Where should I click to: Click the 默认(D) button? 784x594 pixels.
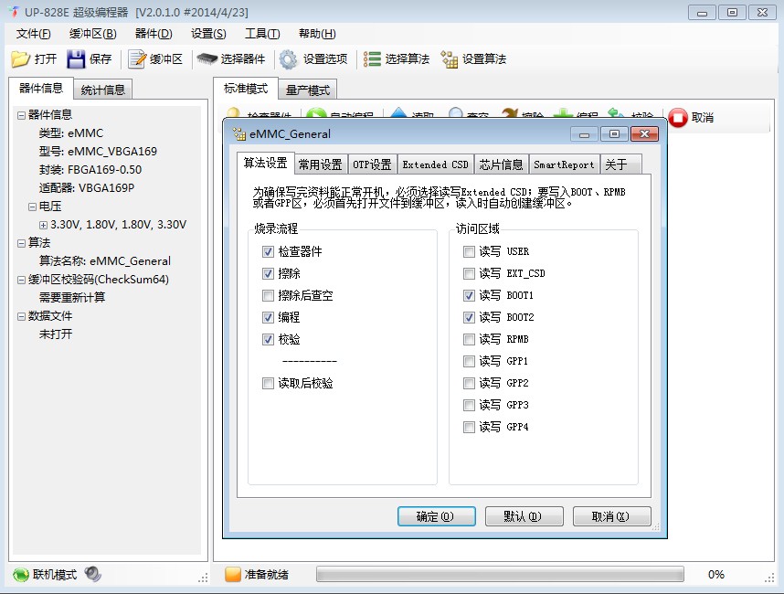[x=524, y=516]
